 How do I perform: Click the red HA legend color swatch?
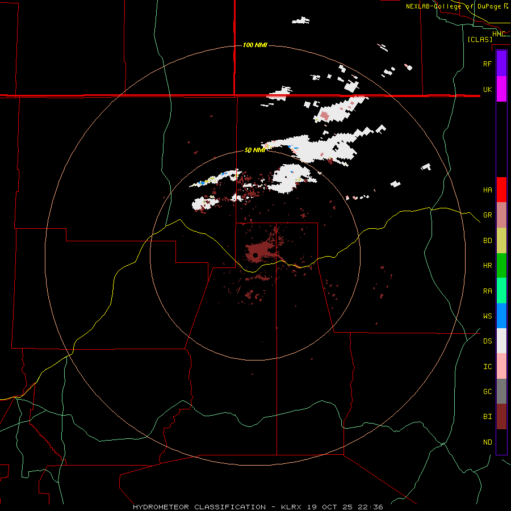(x=501, y=190)
